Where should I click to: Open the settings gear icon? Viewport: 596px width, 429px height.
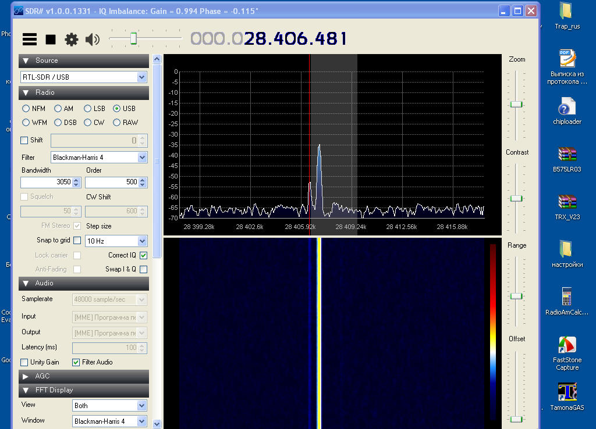(x=71, y=40)
